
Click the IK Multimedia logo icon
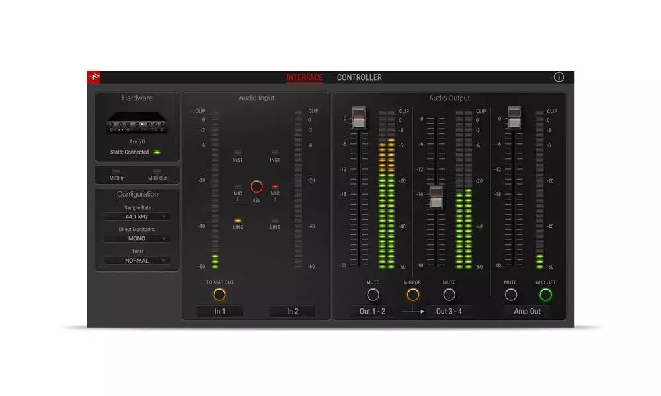point(94,77)
